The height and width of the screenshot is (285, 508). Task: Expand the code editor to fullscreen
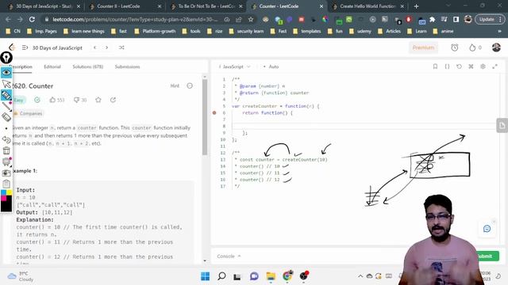(x=495, y=66)
